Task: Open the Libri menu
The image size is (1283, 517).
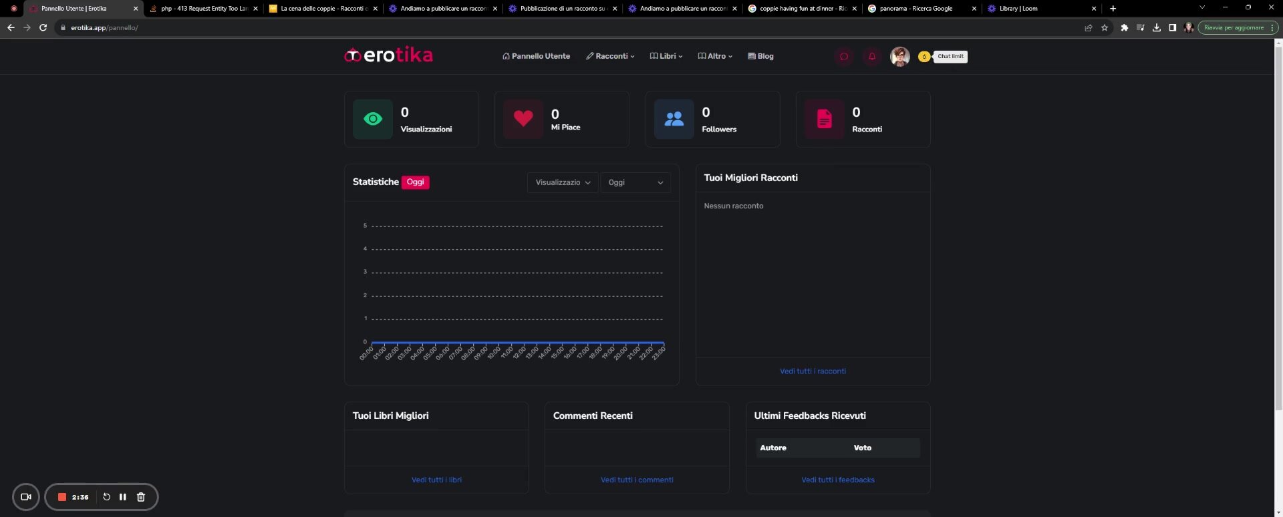Action: click(666, 56)
